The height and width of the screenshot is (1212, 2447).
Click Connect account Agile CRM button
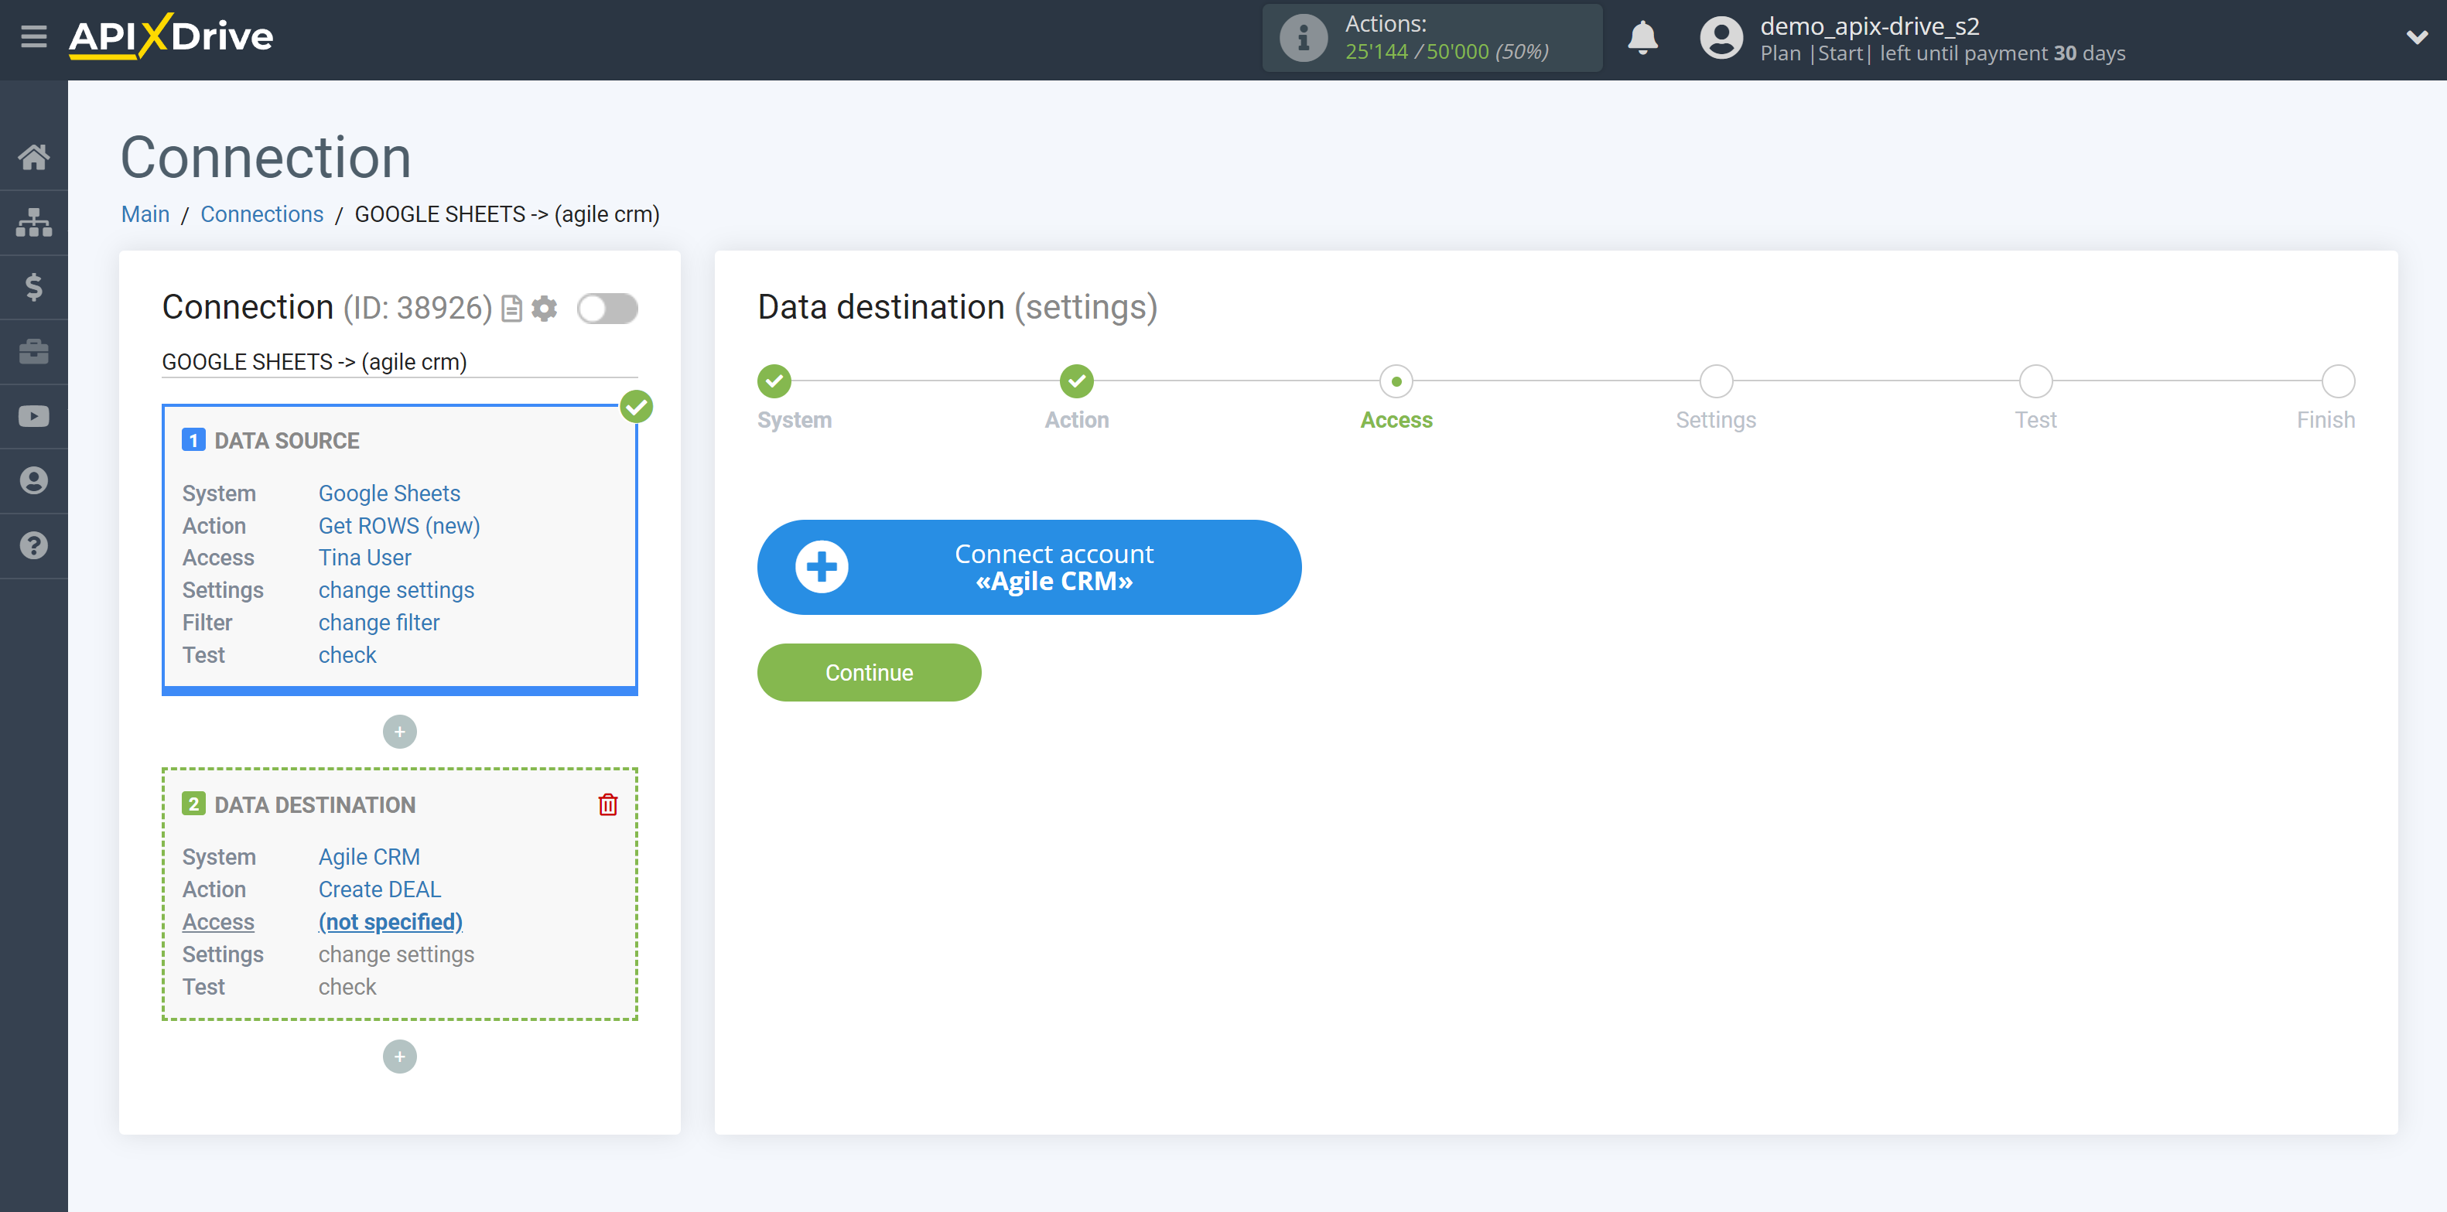pos(1030,566)
